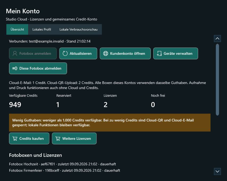227x181 pixels.
Task: Click the scroll-up chevron arrow
Action: (x=217, y=39)
